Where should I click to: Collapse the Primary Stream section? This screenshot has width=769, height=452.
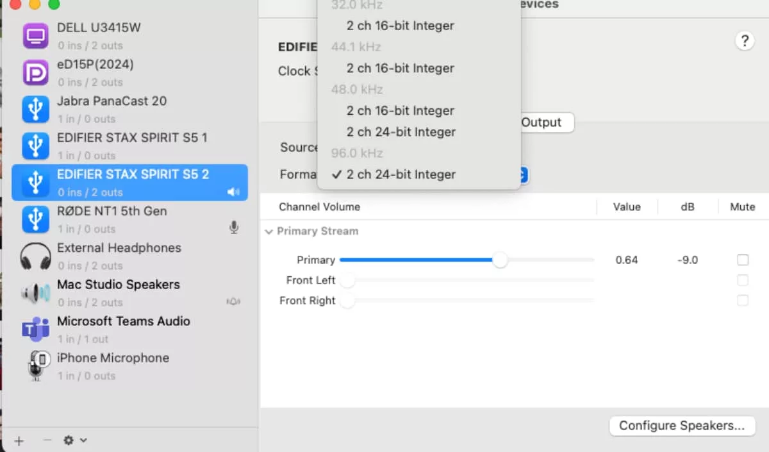[269, 231]
